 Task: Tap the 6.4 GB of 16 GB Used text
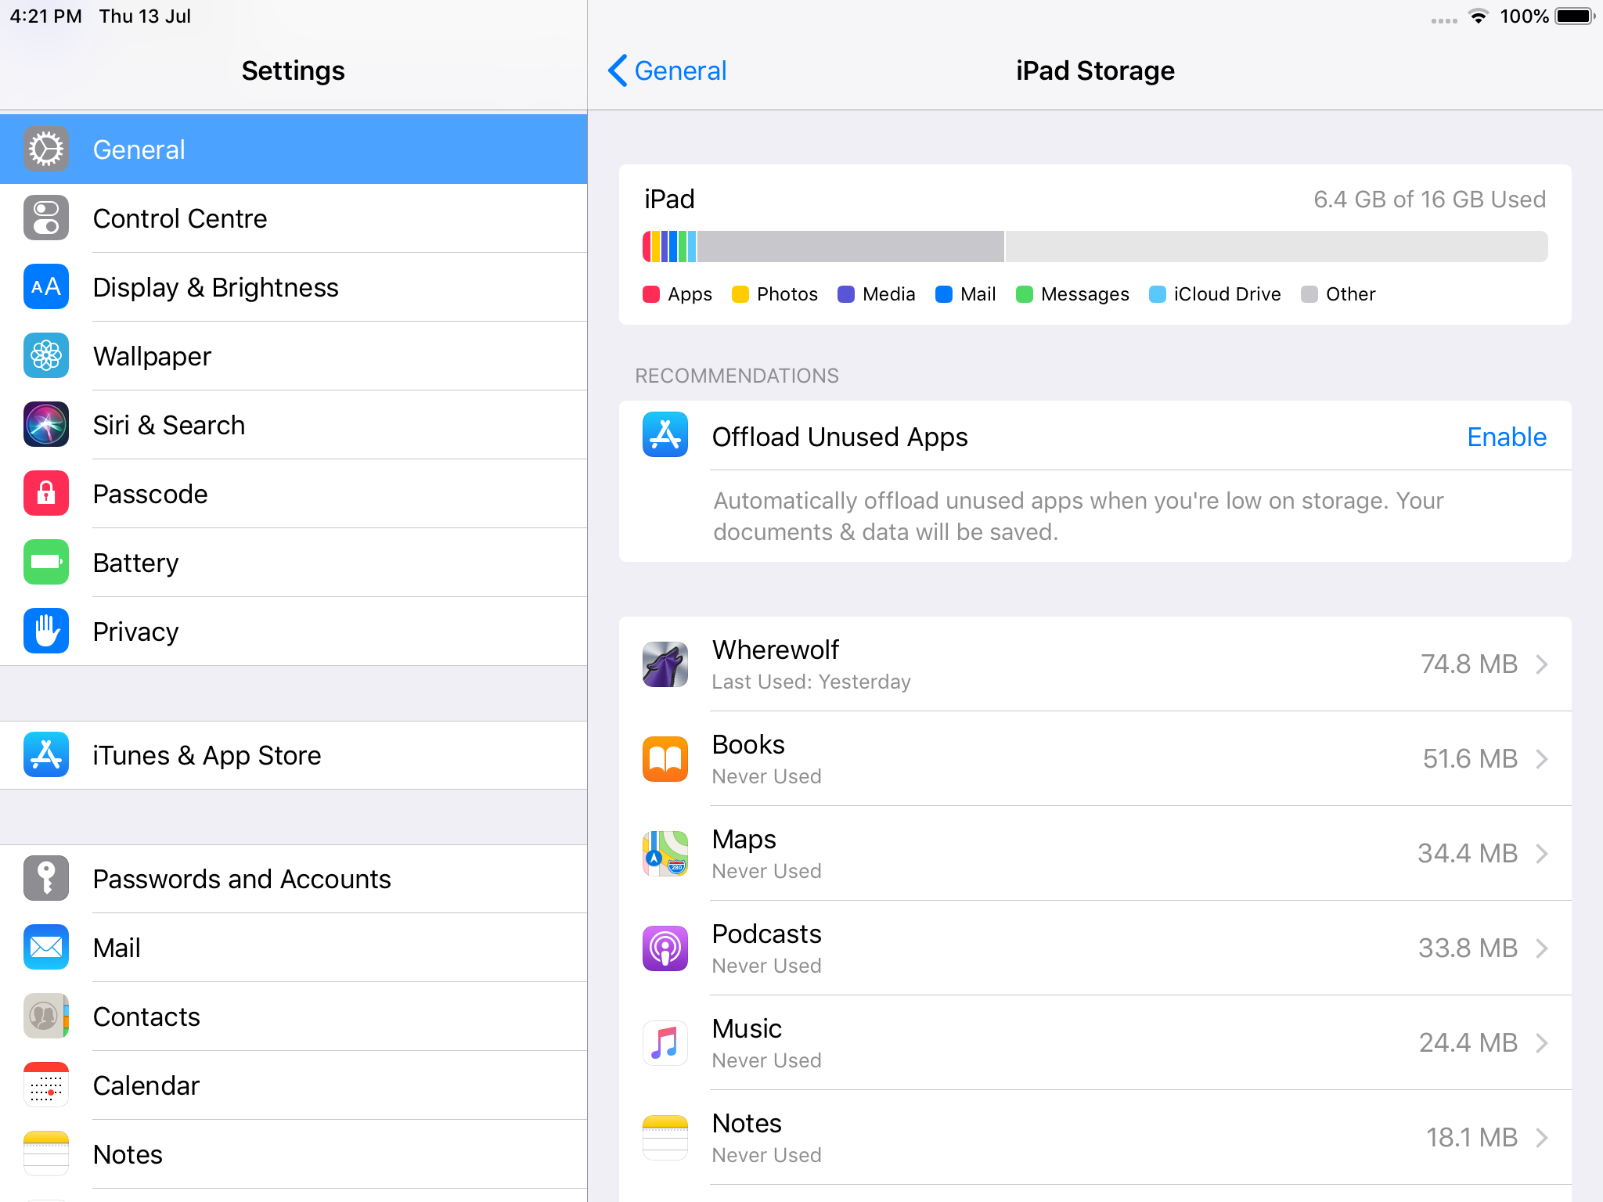(x=1430, y=200)
